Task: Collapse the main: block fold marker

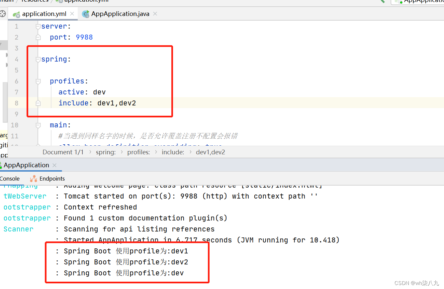Action: 38,125
